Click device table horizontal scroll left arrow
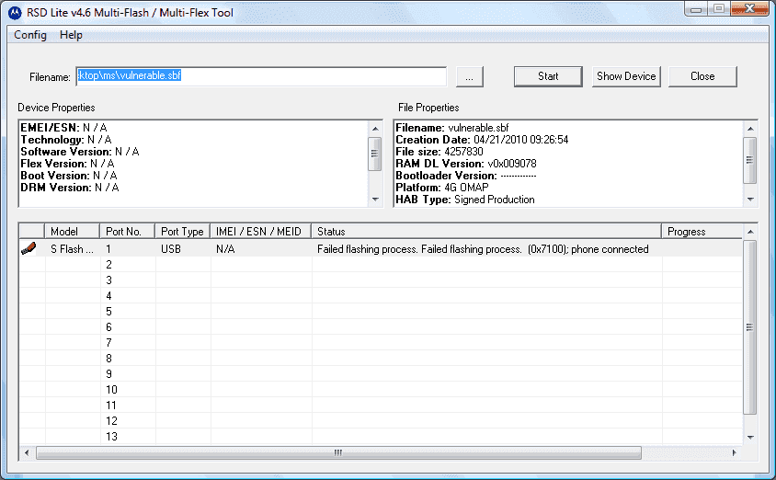This screenshot has width=776, height=480. pos(27,452)
